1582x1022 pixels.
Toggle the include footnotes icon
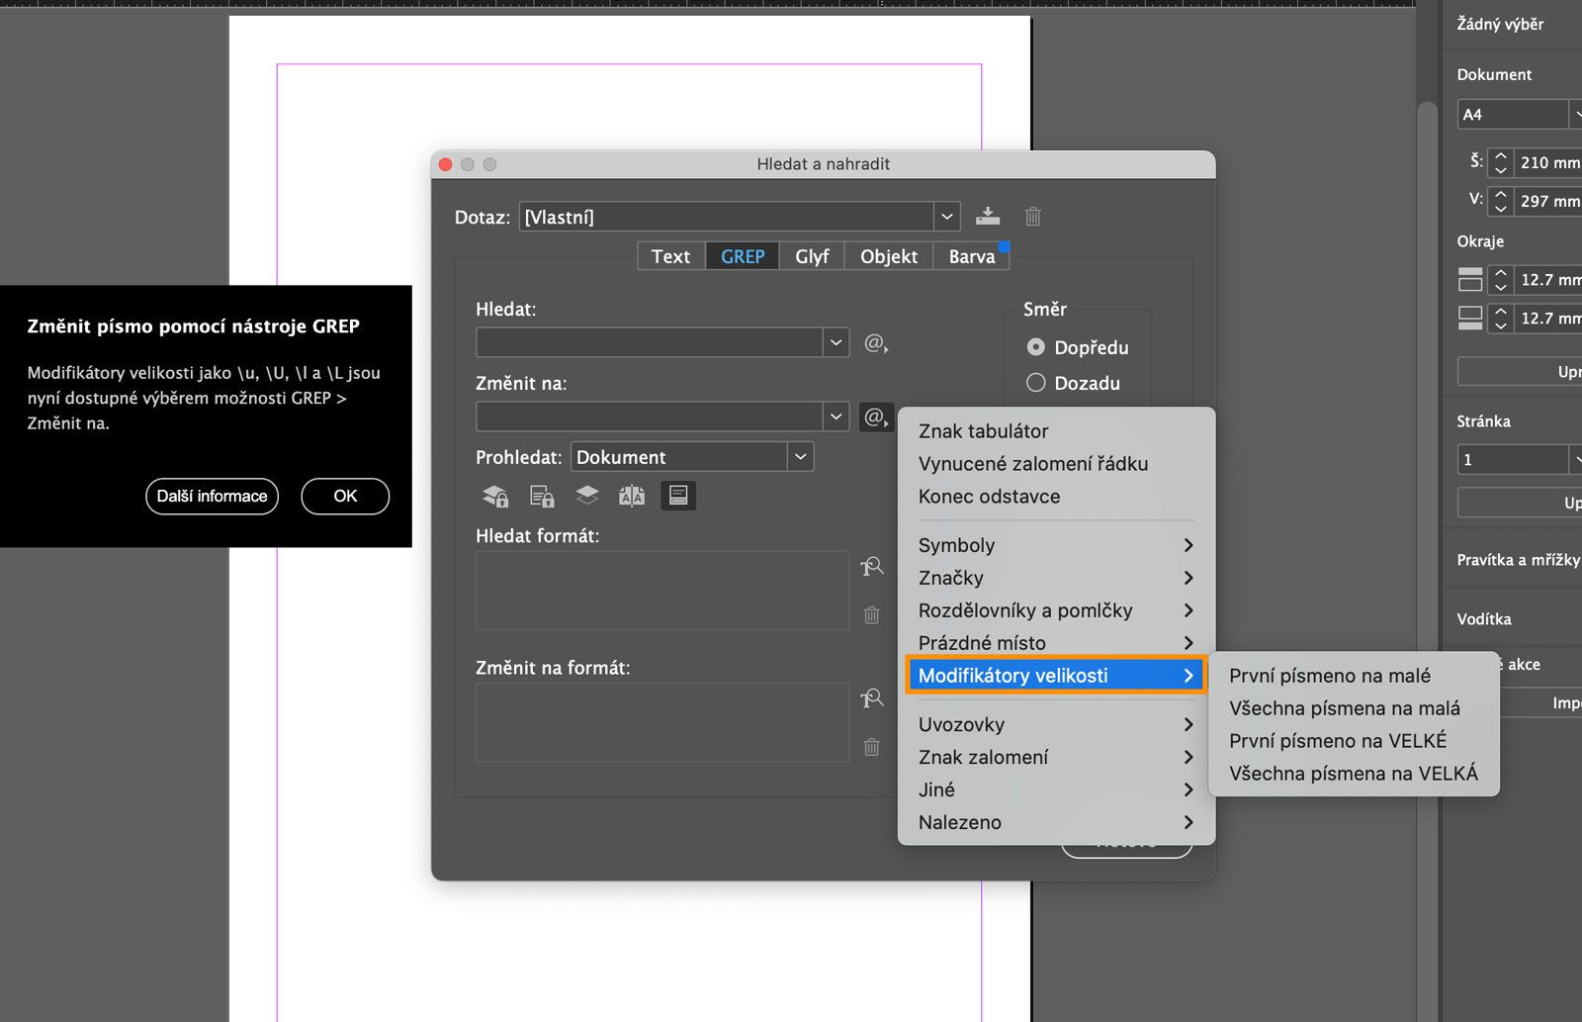tap(678, 496)
